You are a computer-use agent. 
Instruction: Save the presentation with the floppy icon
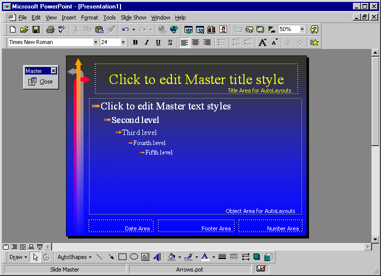[36, 29]
